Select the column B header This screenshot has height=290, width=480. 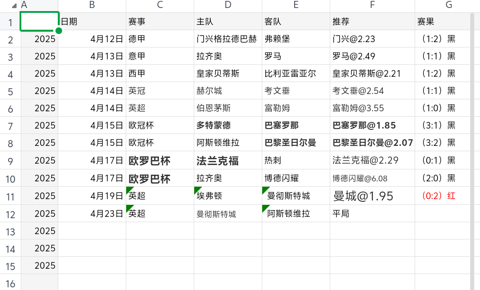pyautogui.click(x=92, y=6)
